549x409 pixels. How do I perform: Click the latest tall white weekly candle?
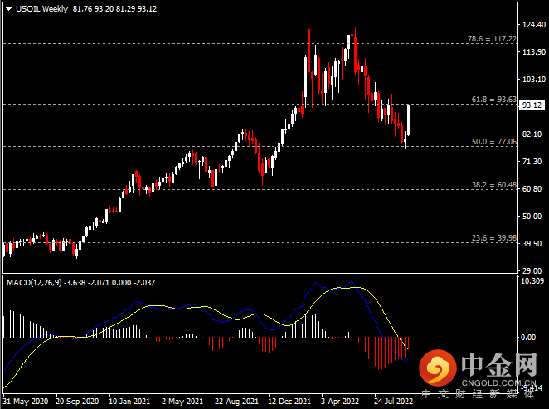[408, 119]
